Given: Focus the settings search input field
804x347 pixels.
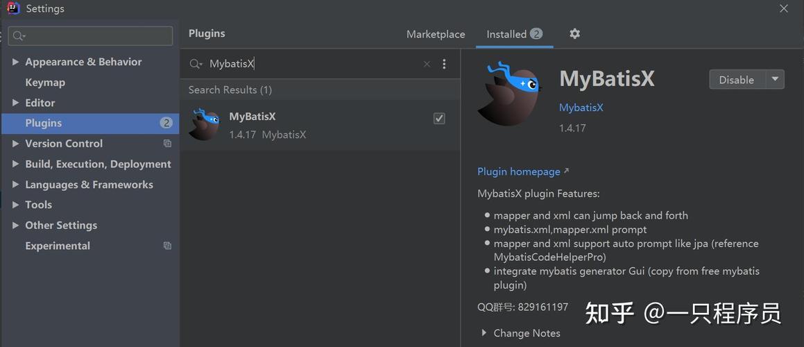Looking at the screenshot, I should [90, 36].
